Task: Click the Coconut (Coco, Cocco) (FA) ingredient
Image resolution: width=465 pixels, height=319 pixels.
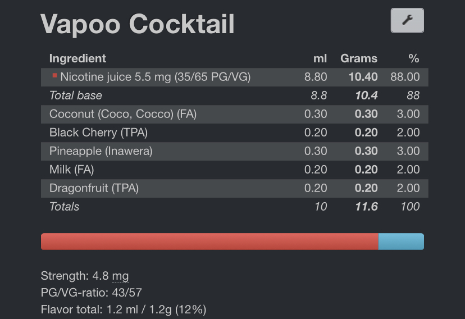Action: pos(123,114)
